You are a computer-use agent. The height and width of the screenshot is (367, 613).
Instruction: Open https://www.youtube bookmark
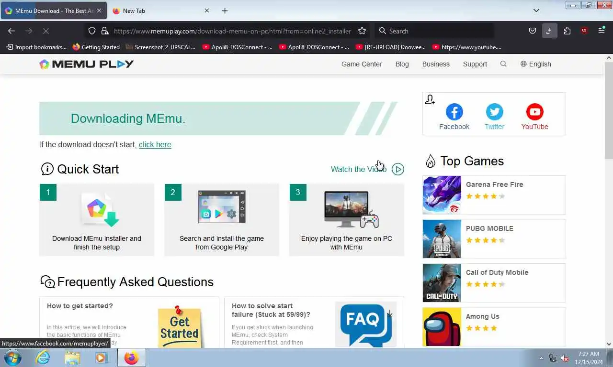click(467, 47)
